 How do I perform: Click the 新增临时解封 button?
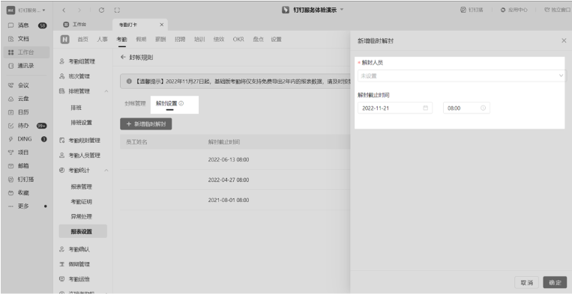146,124
